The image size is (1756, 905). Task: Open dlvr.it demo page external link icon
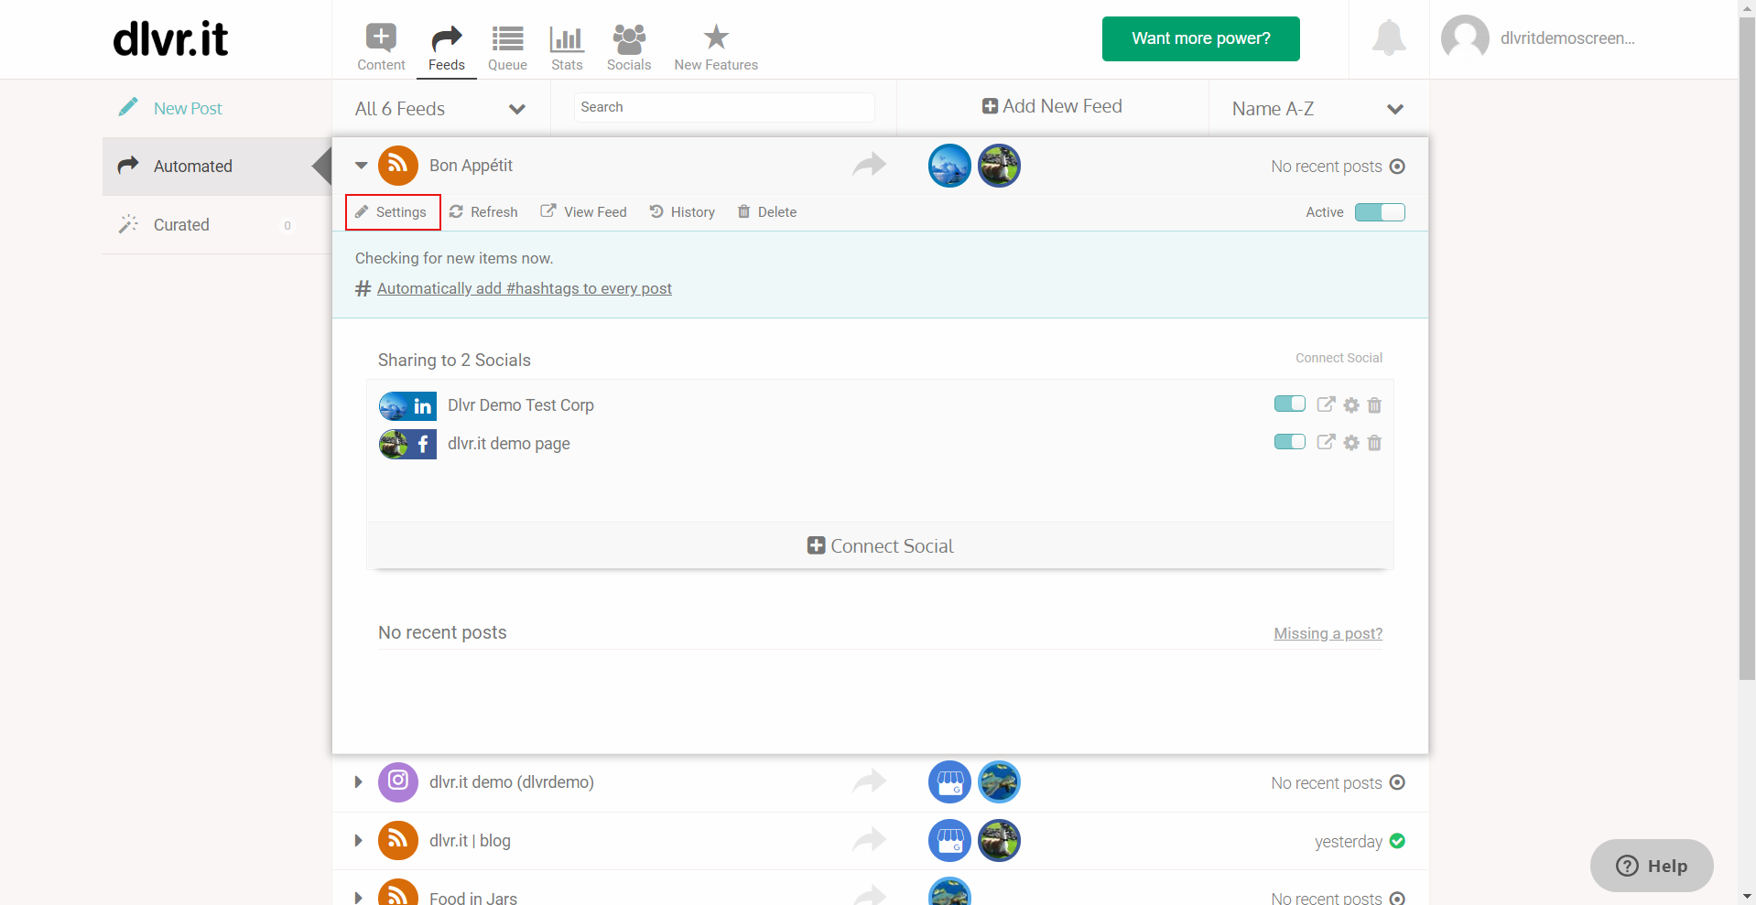coord(1325,442)
